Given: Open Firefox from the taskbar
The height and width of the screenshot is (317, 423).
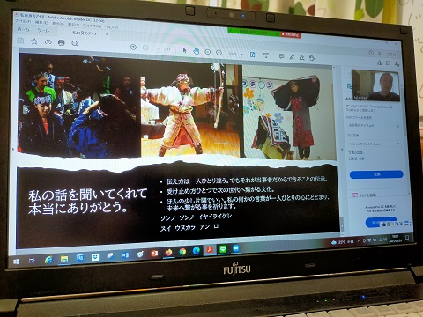Looking at the screenshot, I should point(168,253).
